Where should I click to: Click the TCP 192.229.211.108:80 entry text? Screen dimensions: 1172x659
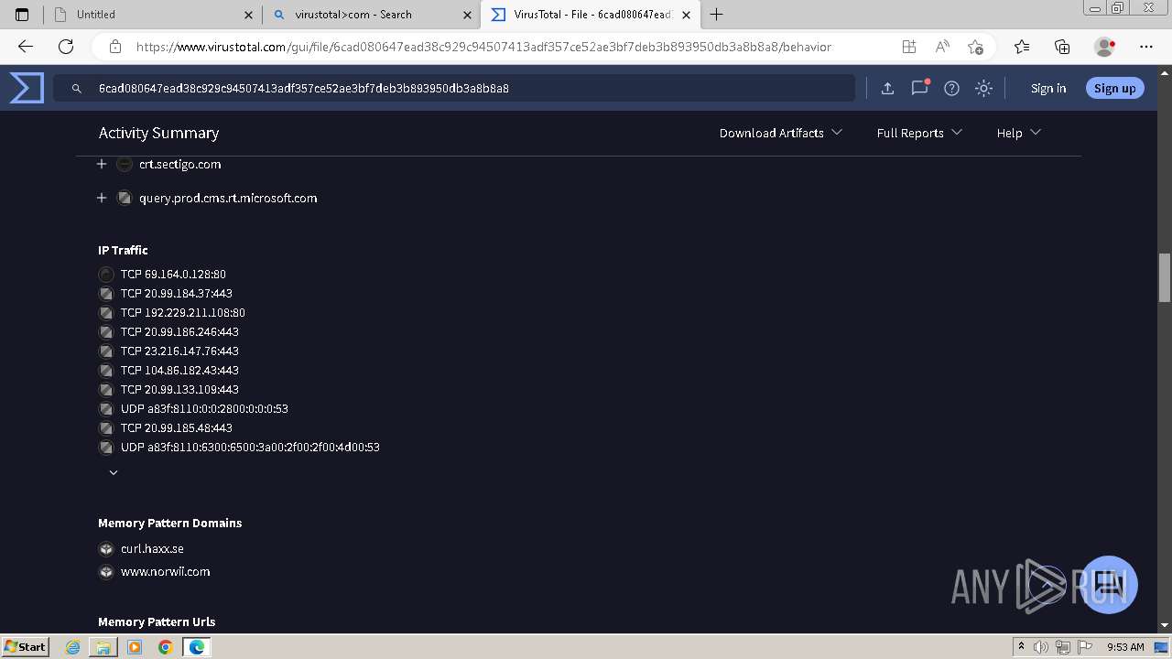pyautogui.click(x=183, y=312)
